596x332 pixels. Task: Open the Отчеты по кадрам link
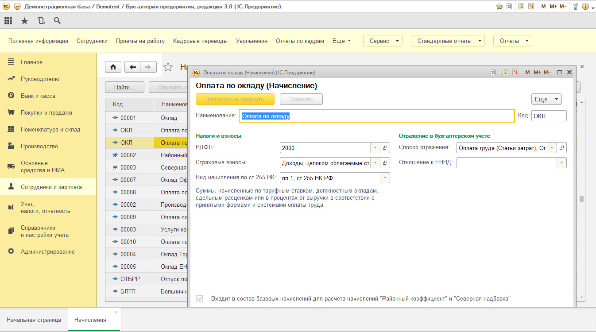pos(300,41)
